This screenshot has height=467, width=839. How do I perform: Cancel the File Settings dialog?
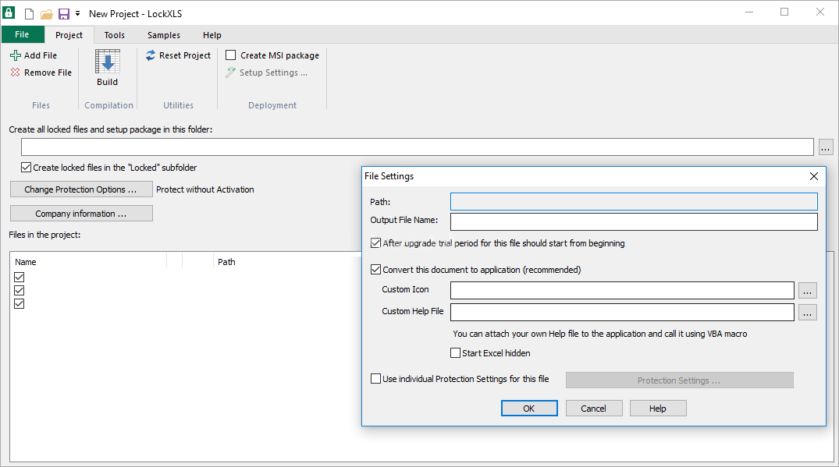594,409
